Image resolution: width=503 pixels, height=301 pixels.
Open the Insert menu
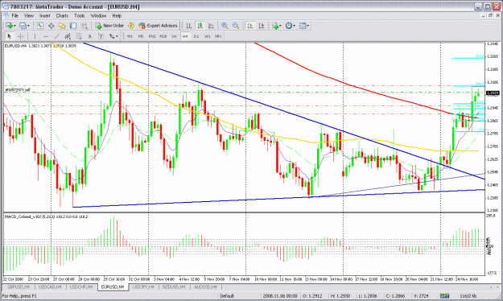[x=44, y=15]
